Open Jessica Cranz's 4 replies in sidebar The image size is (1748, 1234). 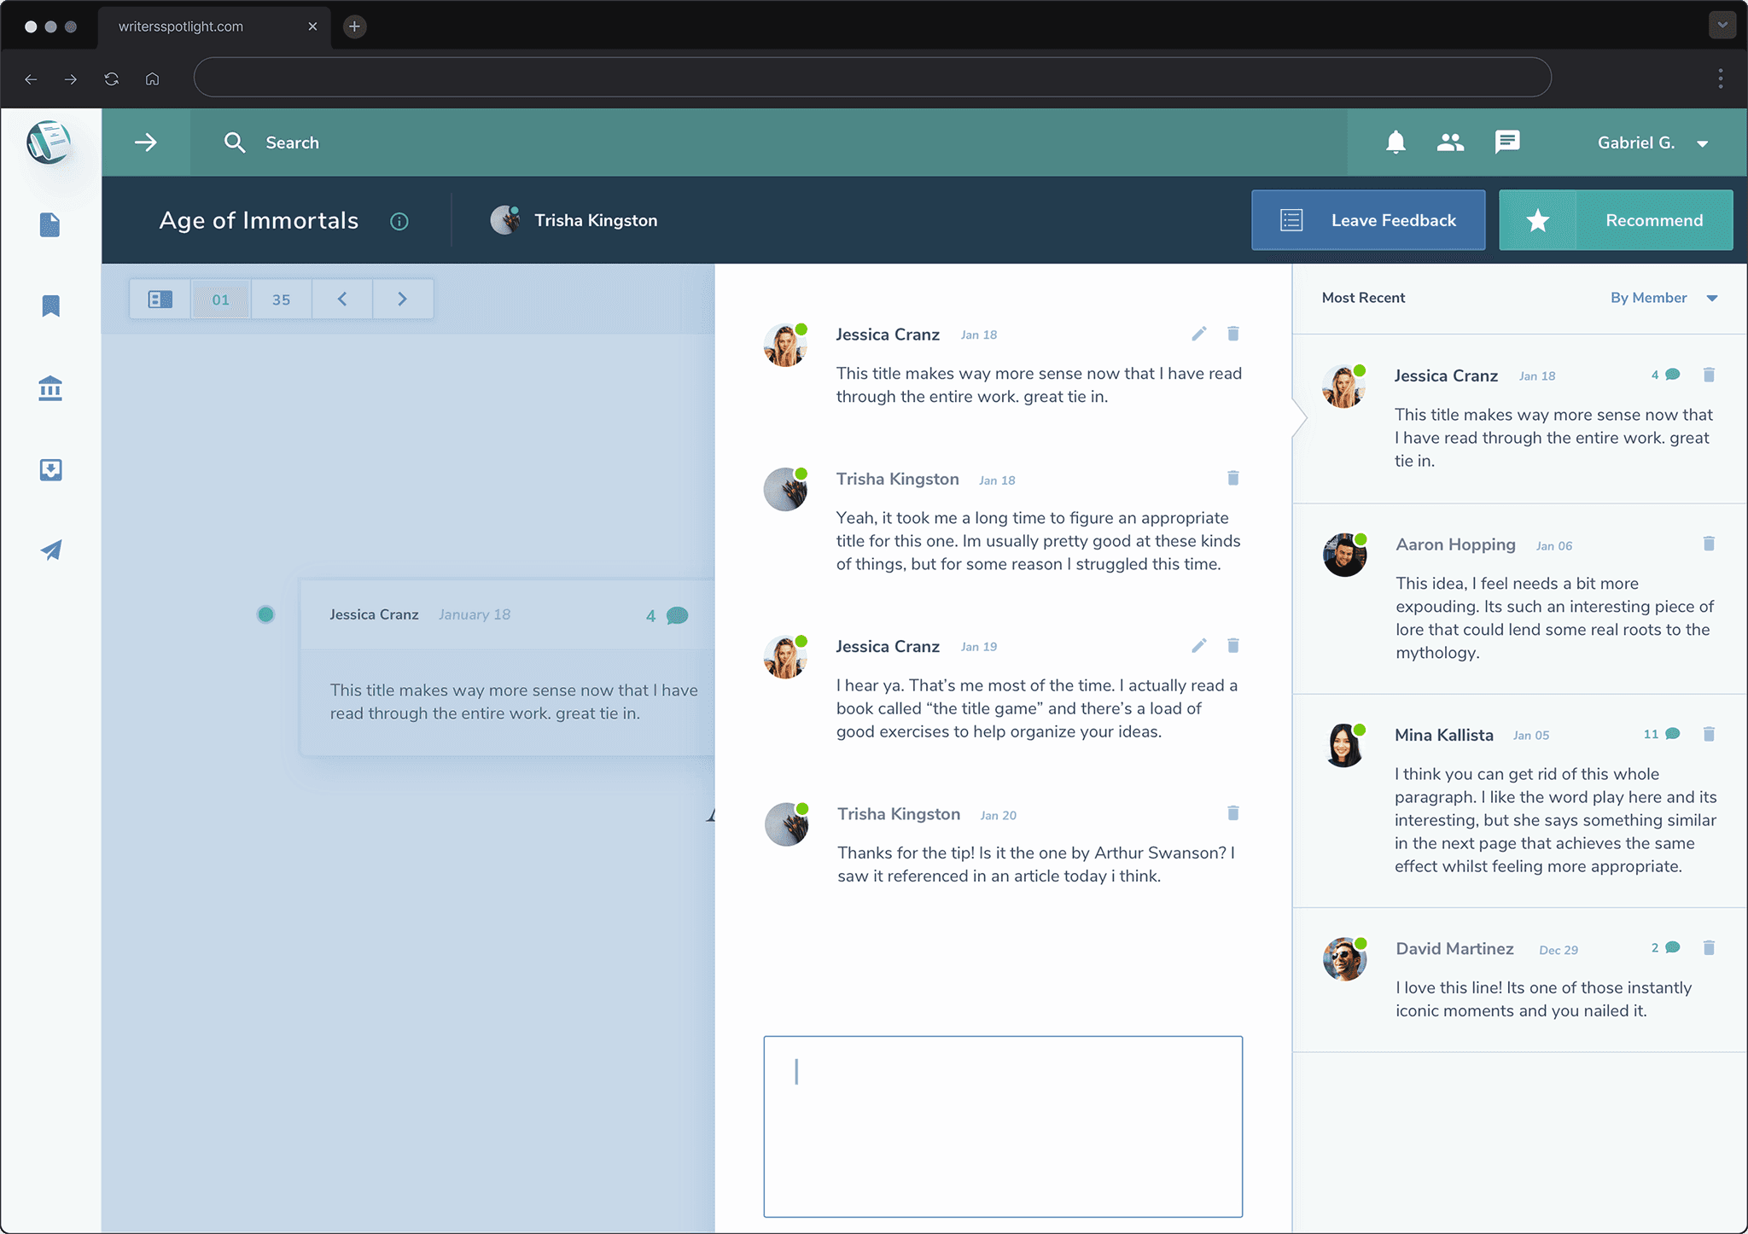coord(1665,375)
